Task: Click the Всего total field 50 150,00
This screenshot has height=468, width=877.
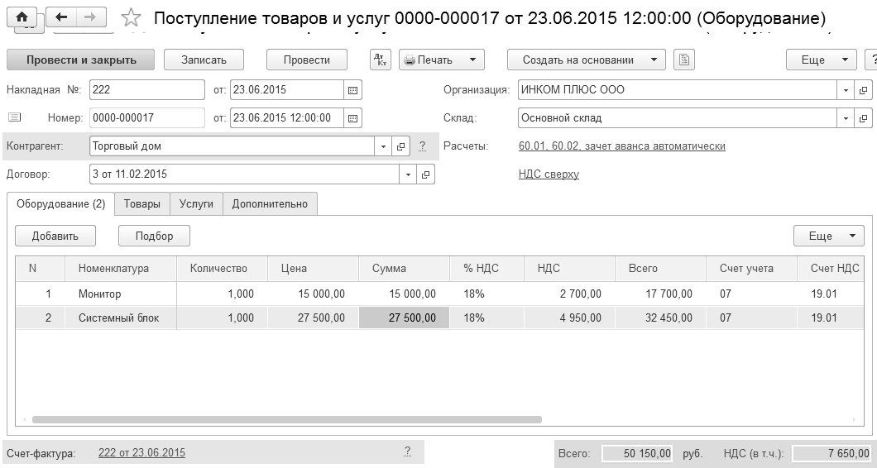Action: coord(638,453)
